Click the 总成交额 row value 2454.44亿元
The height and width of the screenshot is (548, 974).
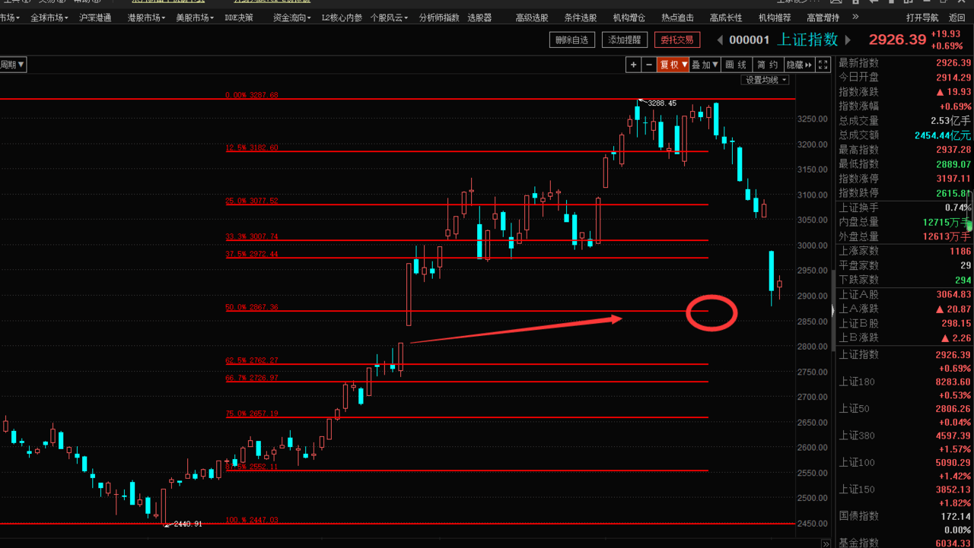(943, 135)
